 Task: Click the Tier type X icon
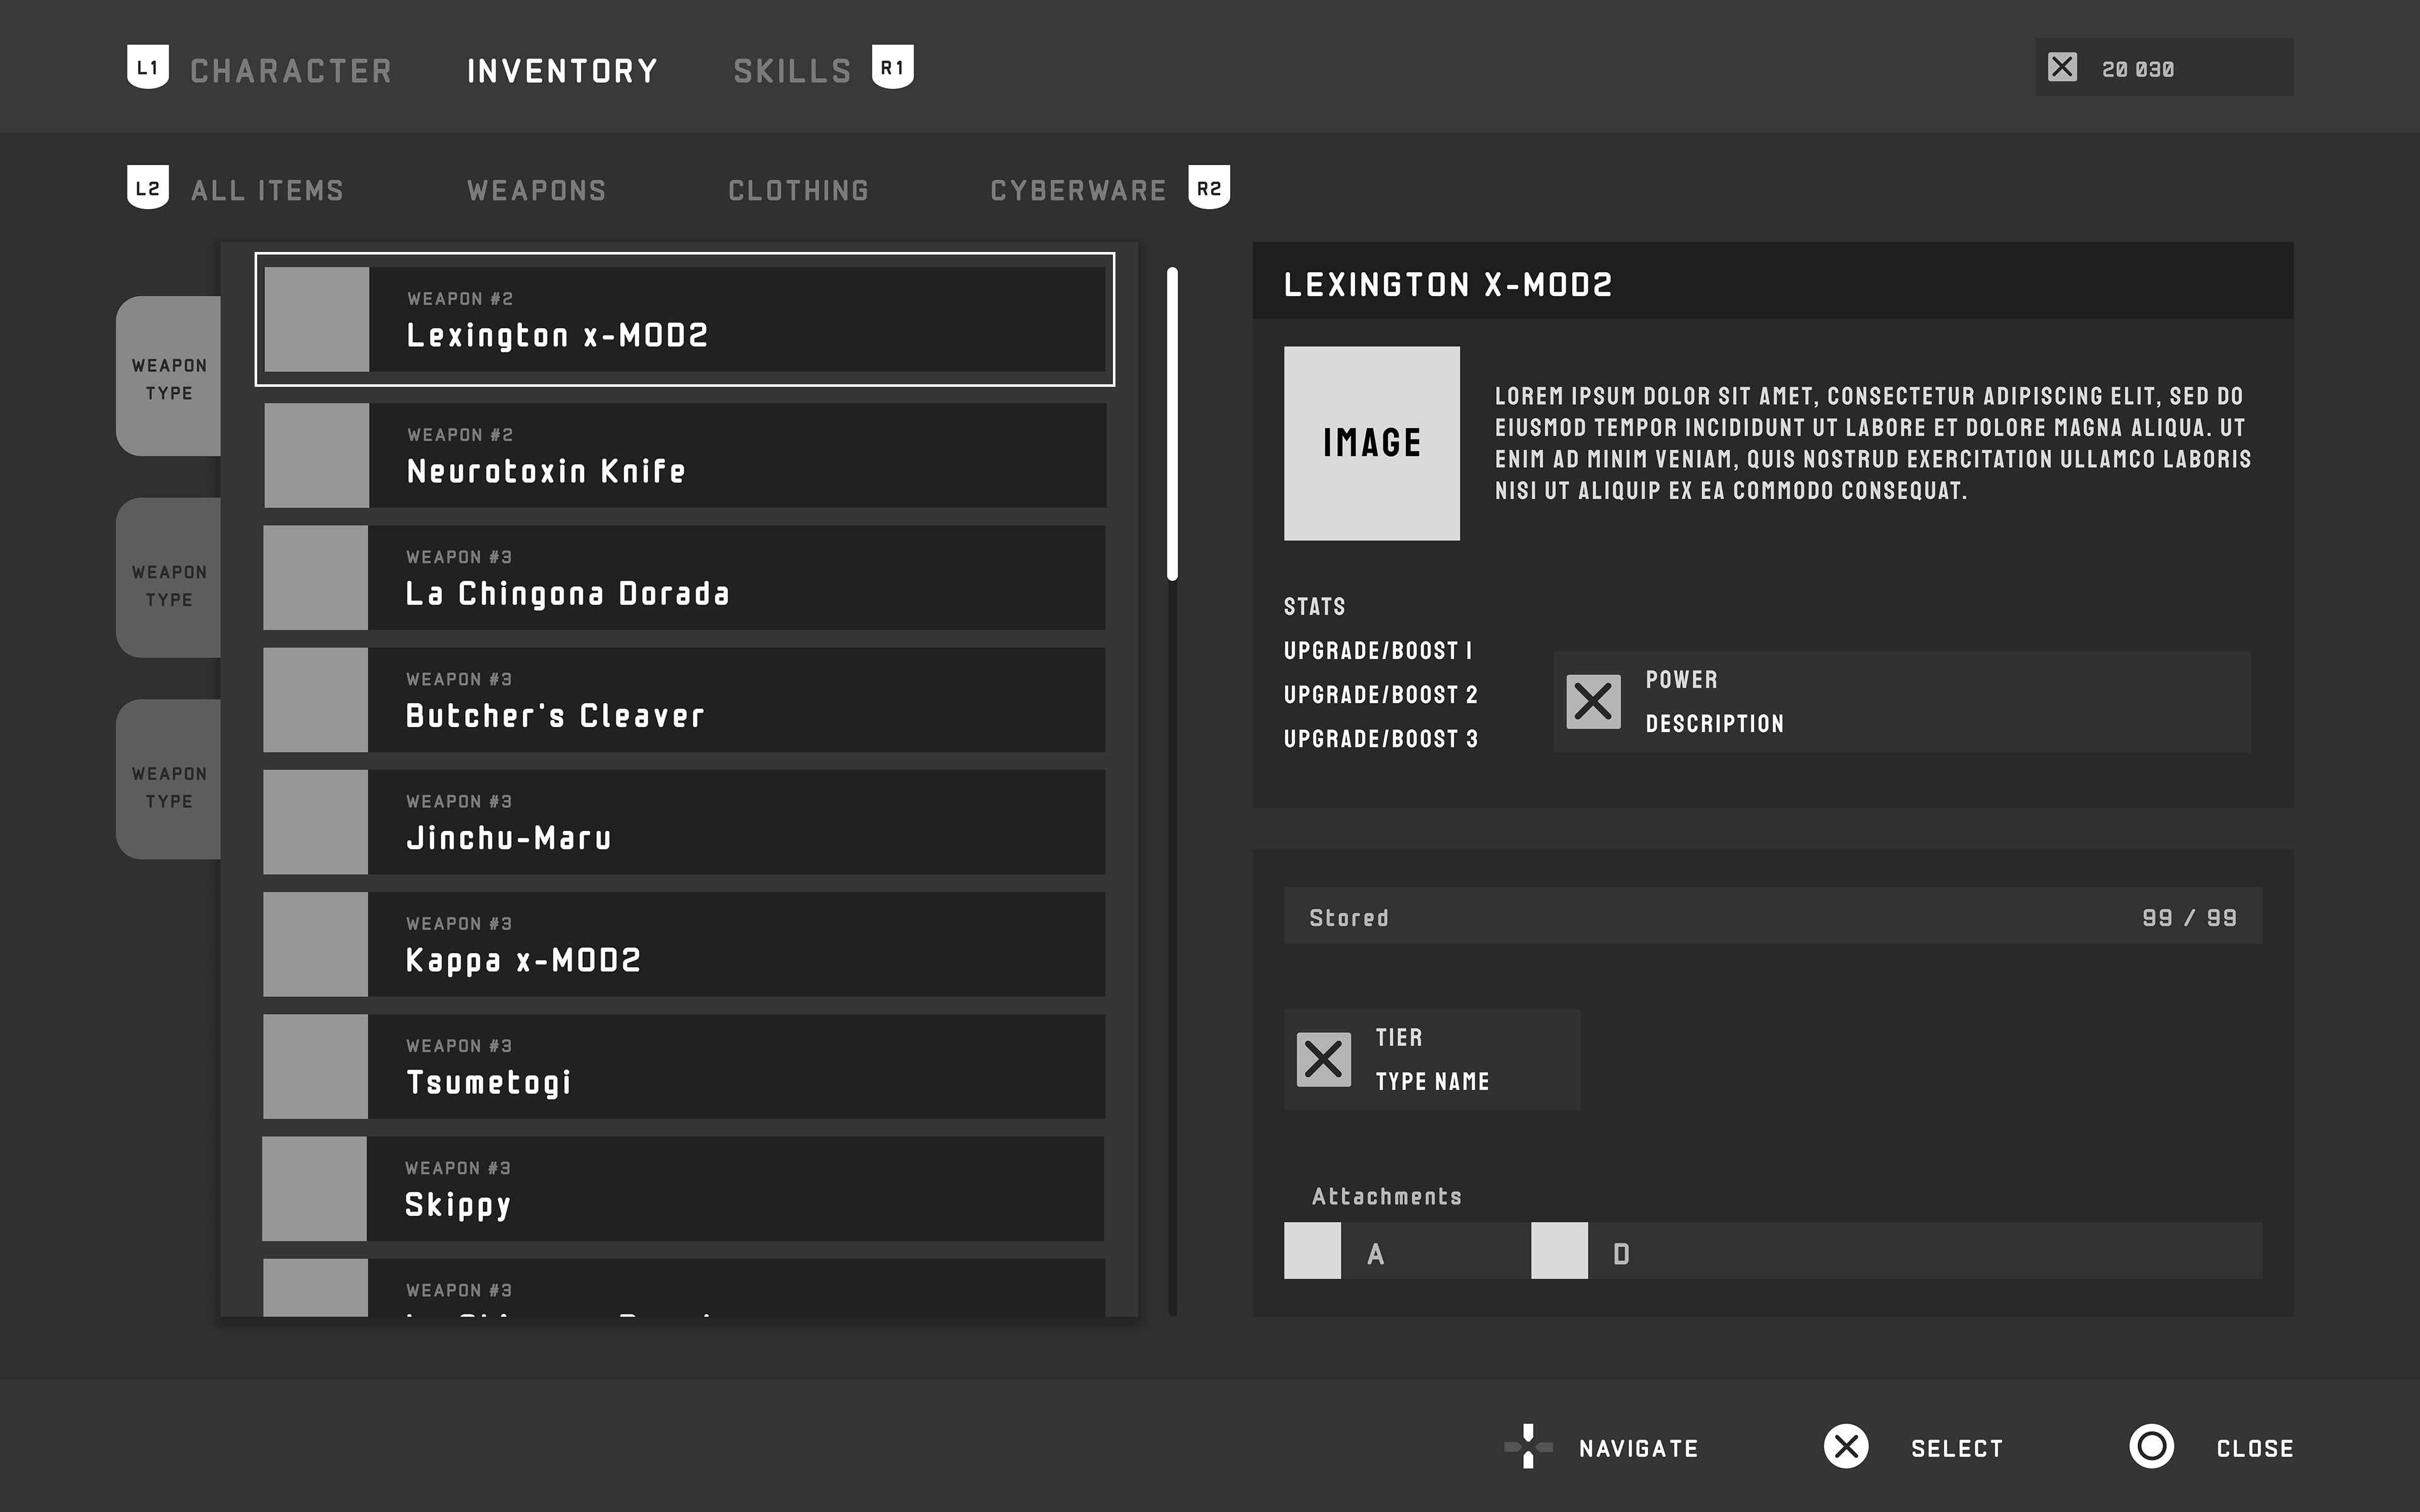[1323, 1059]
